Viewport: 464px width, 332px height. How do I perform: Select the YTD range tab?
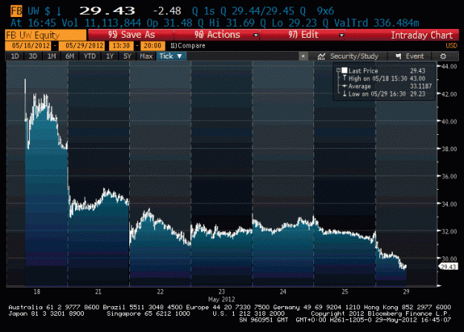coord(90,56)
